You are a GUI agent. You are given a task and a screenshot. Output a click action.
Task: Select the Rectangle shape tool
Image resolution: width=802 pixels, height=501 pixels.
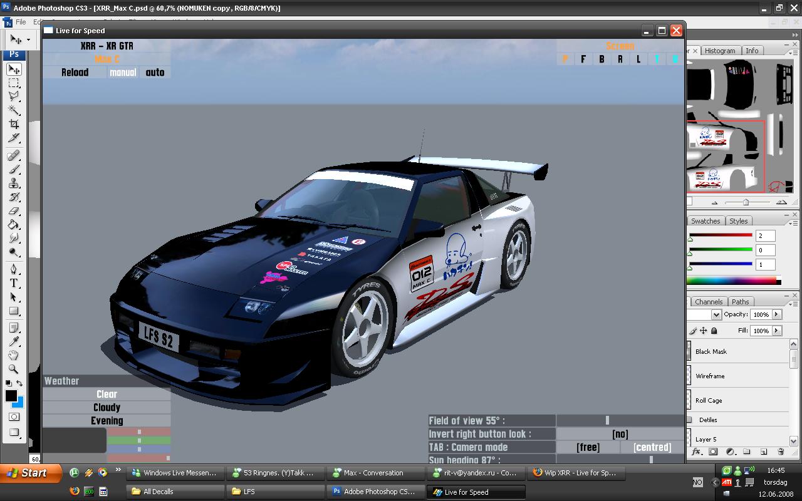14,311
